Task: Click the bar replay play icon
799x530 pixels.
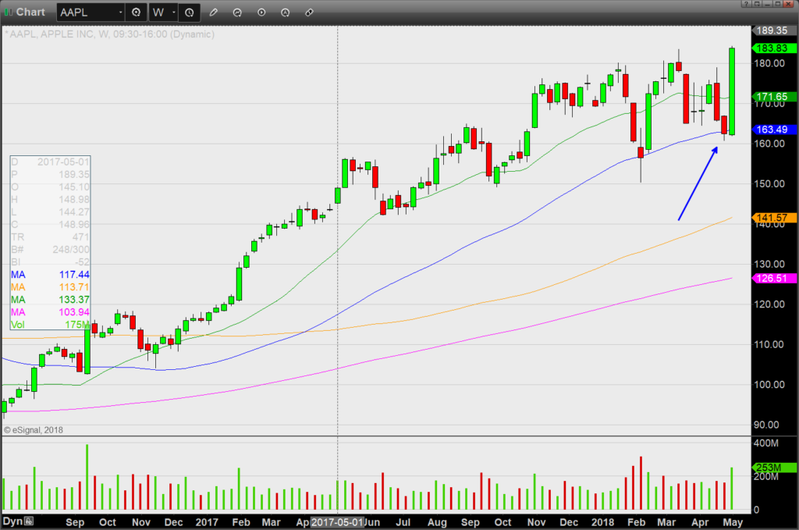Action: click(x=261, y=12)
